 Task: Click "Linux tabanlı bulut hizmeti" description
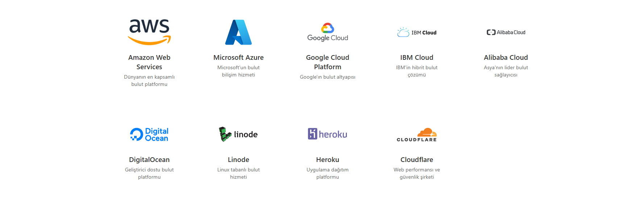238,173
